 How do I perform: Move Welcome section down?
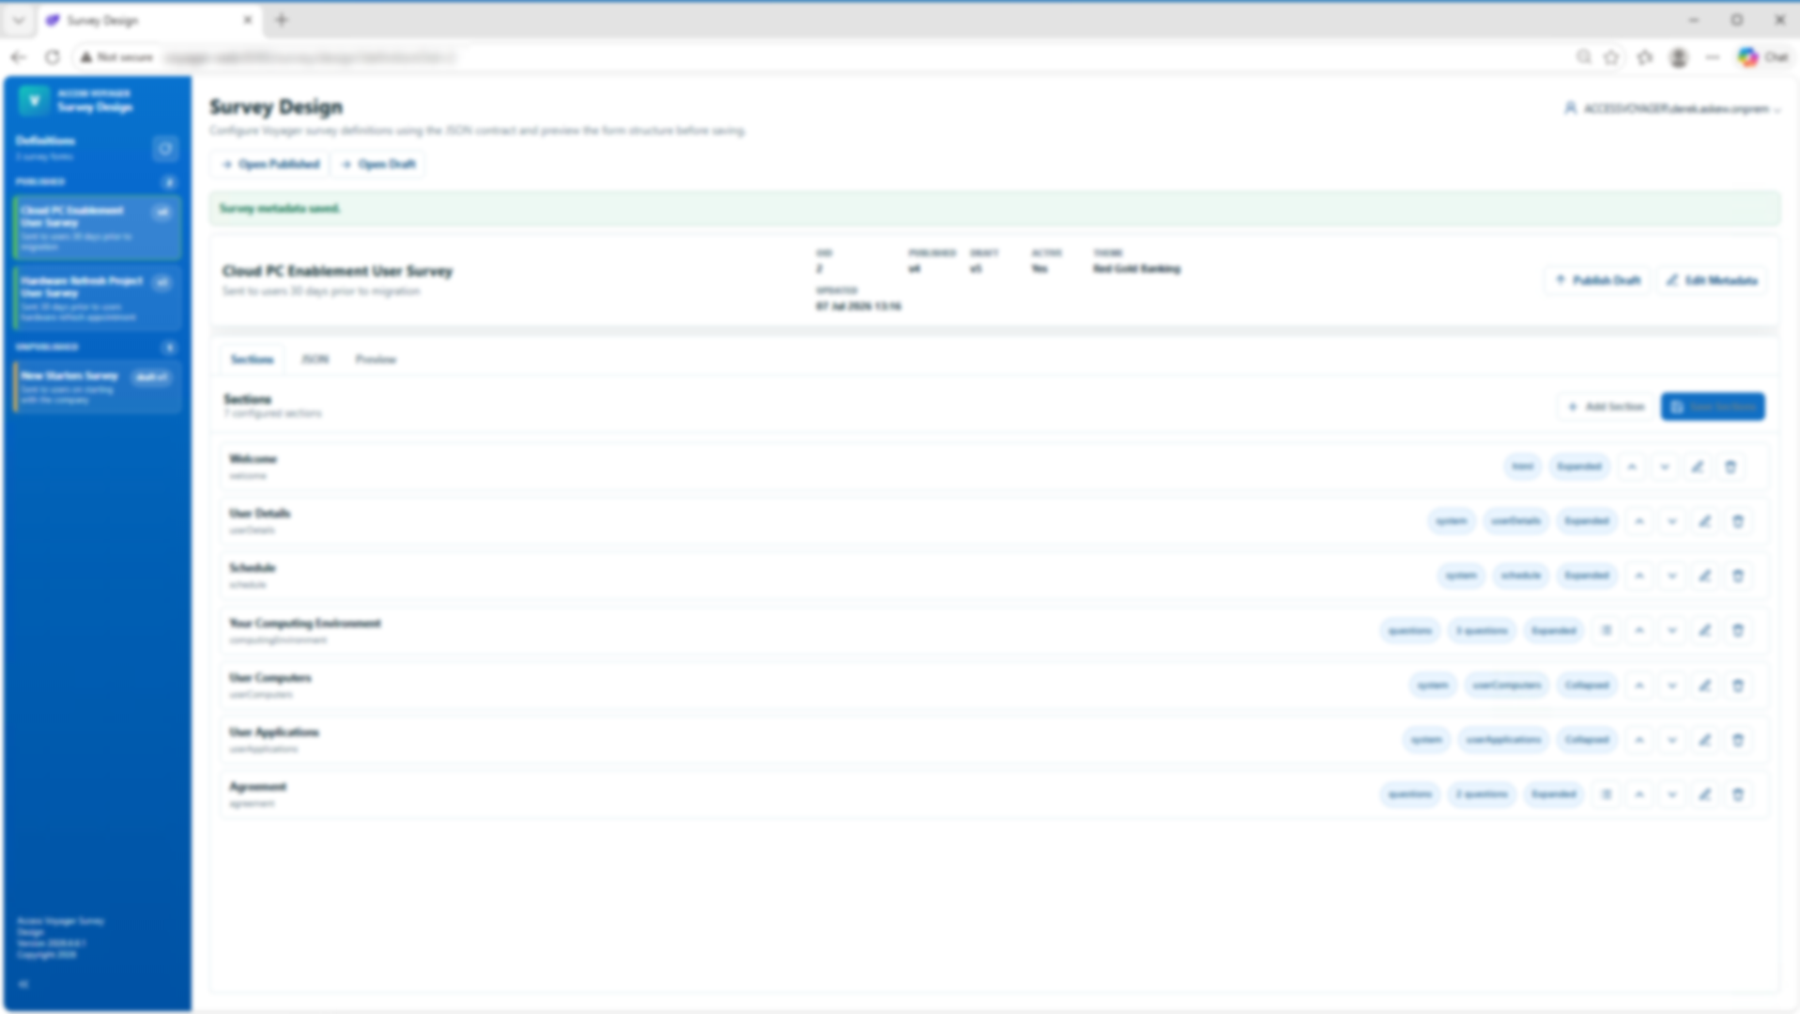coord(1665,467)
